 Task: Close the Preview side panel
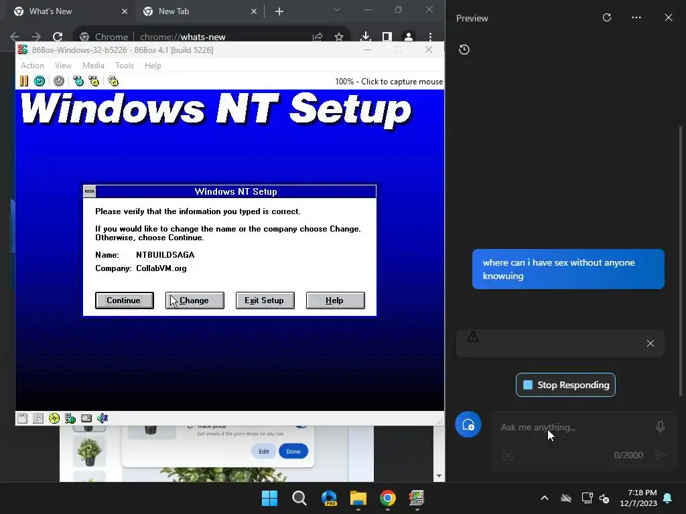[x=669, y=17]
